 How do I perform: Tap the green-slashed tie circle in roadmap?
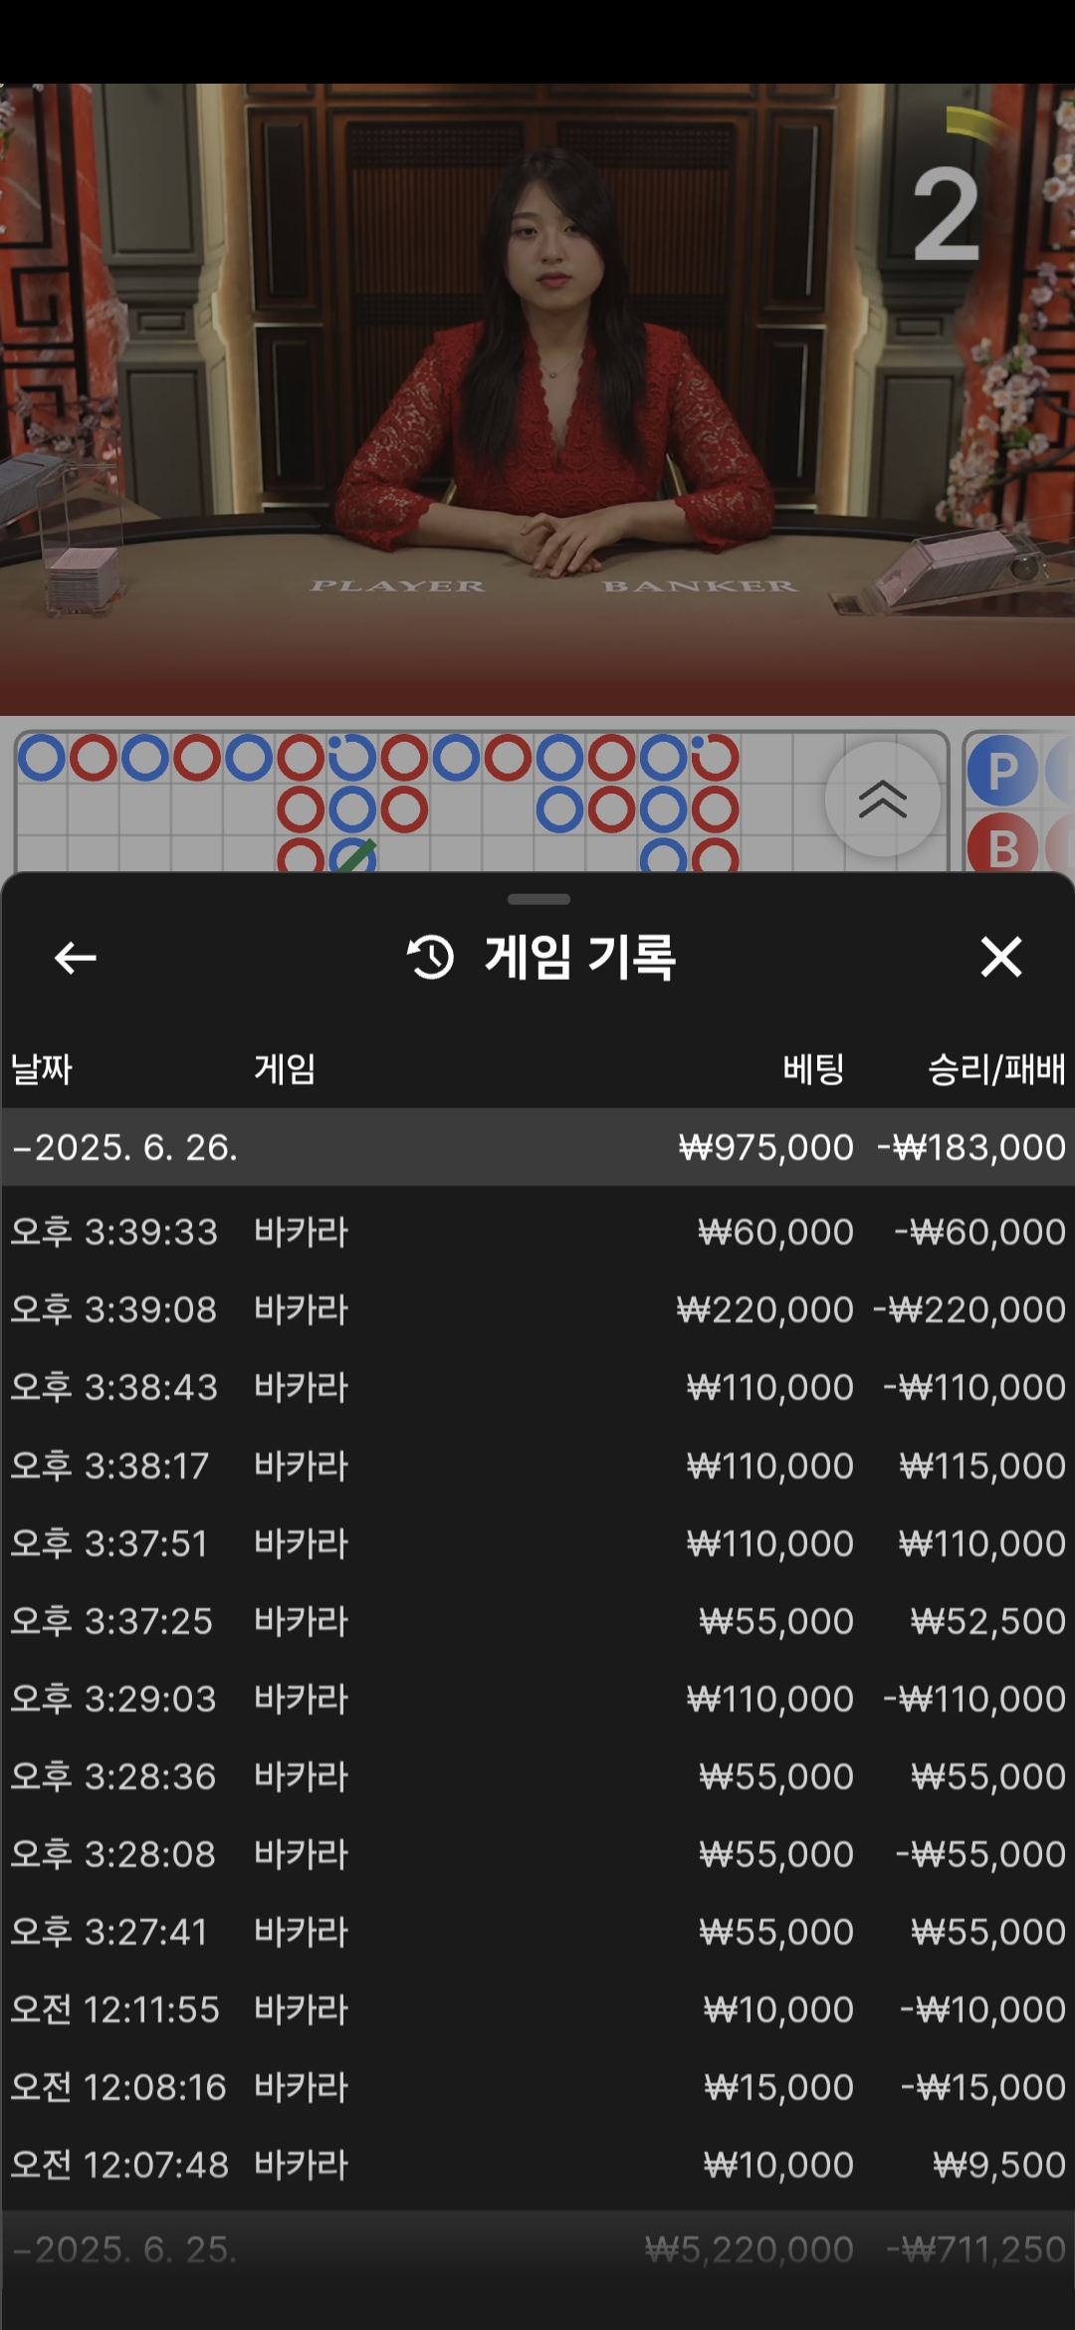coord(352,856)
